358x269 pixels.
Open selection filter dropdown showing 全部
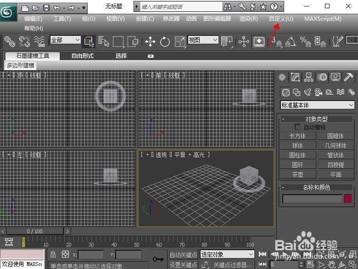tap(65, 40)
